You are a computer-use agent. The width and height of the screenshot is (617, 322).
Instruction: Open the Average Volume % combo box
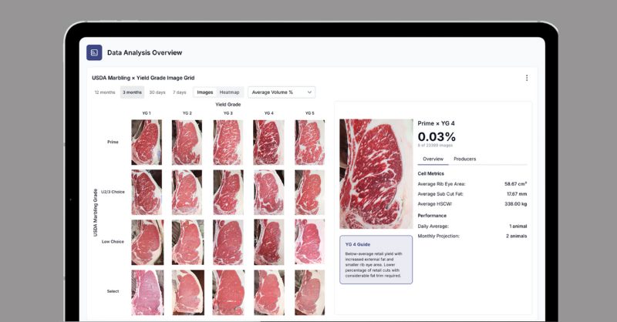coord(282,92)
